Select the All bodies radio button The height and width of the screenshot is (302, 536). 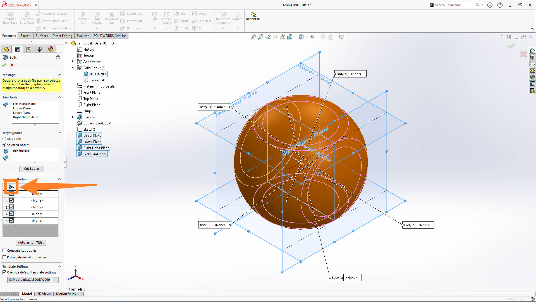(x=4, y=138)
